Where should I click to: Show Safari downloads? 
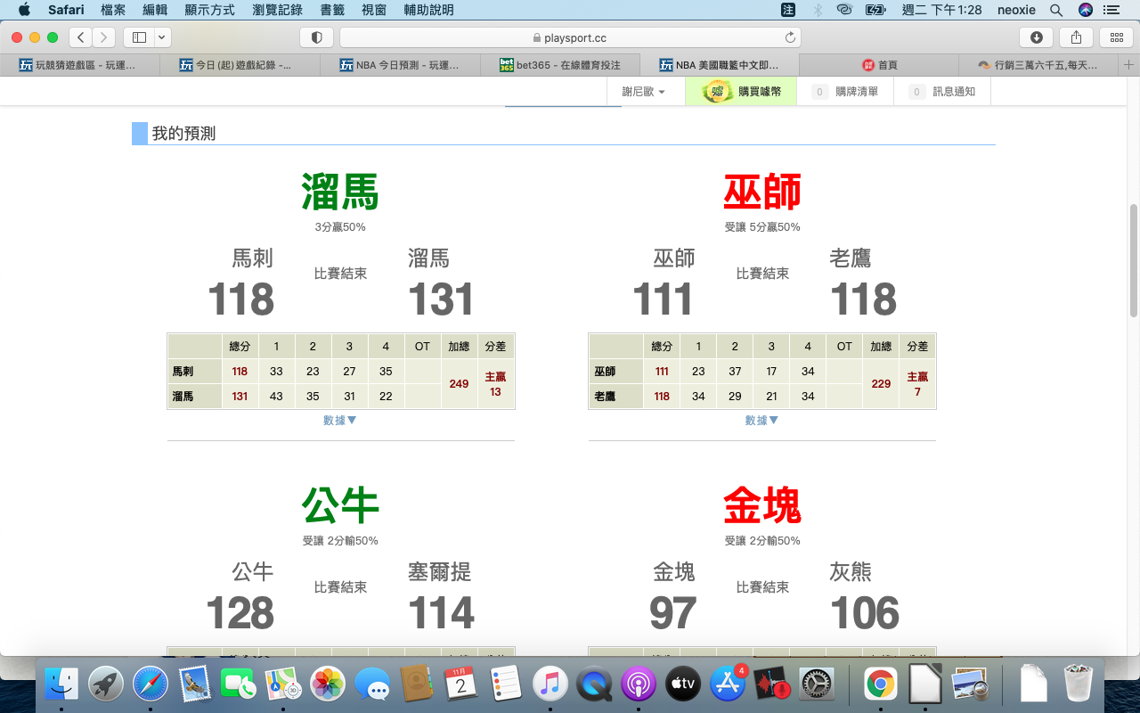(1037, 37)
